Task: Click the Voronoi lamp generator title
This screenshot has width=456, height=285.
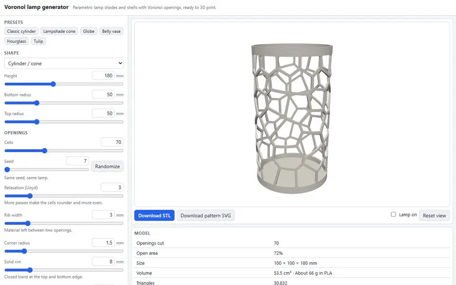Action: point(37,7)
